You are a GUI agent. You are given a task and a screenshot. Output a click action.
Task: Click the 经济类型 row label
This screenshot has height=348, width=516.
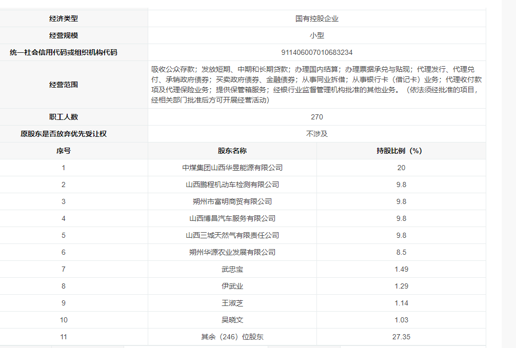pyautogui.click(x=64, y=19)
